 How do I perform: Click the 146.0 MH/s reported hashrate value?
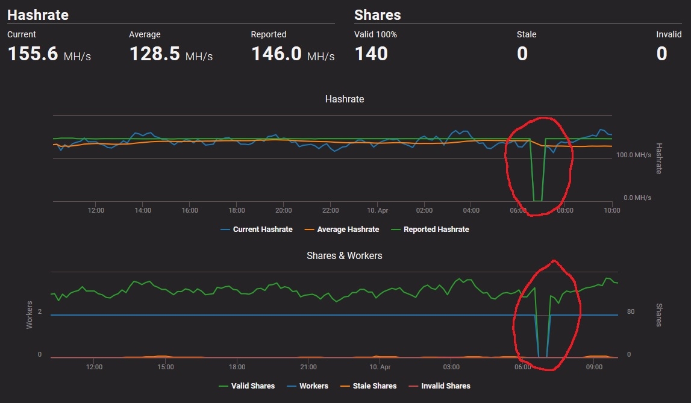click(x=293, y=54)
